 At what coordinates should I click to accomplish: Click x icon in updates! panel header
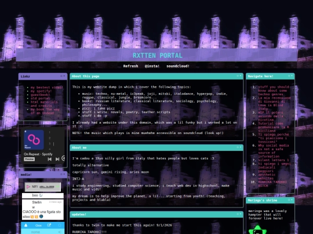tap(241, 214)
